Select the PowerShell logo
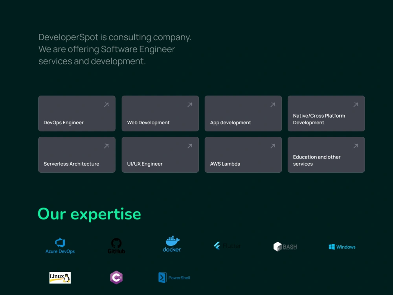 pyautogui.click(x=174, y=278)
